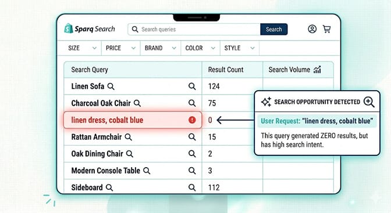
Task: Focus the Search queries input field
Action: (x=194, y=30)
